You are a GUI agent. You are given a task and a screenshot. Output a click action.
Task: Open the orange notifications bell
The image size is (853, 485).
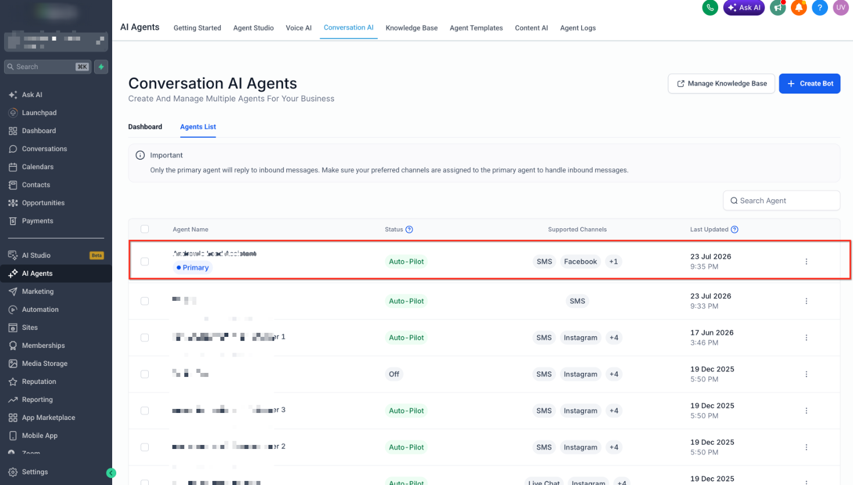[799, 8]
